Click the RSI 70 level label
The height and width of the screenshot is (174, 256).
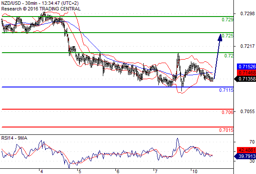(252, 142)
